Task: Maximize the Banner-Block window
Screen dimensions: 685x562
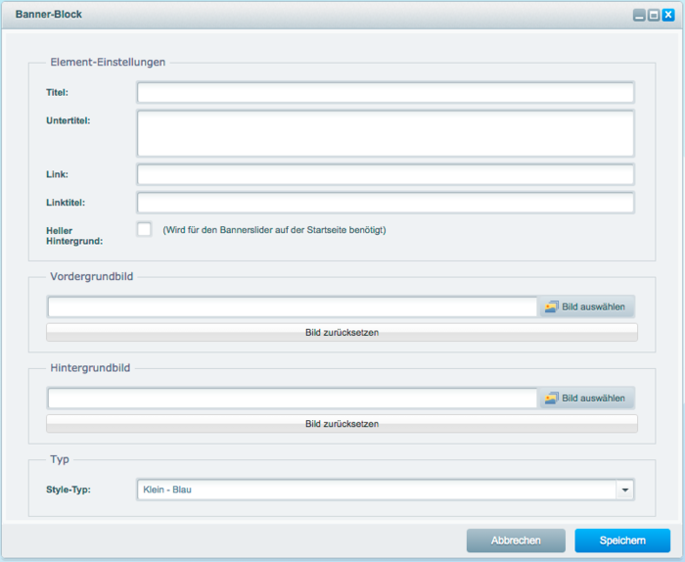Action: coord(654,16)
